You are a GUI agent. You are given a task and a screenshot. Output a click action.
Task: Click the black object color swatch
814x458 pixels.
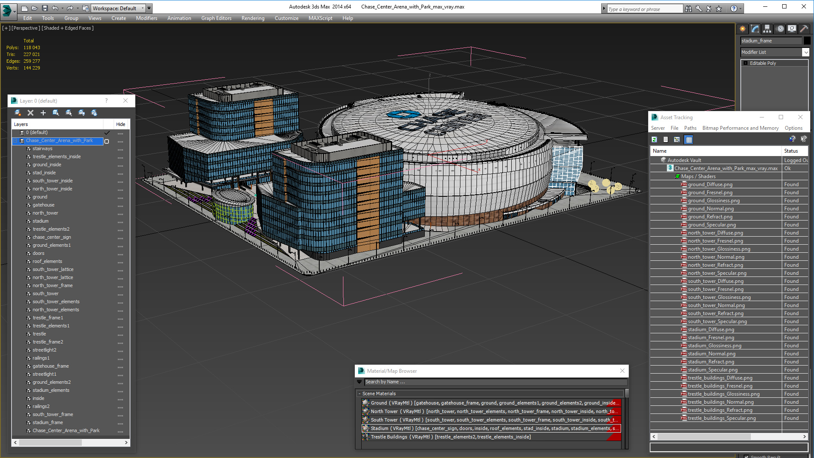[807, 41]
